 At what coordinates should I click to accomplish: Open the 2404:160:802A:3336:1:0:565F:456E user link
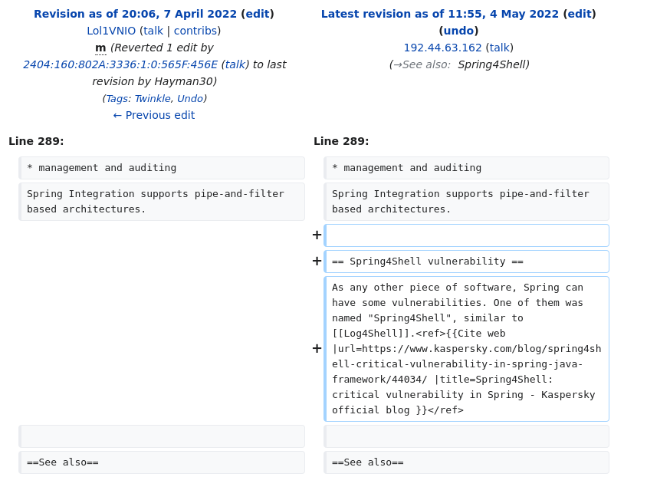pos(120,64)
